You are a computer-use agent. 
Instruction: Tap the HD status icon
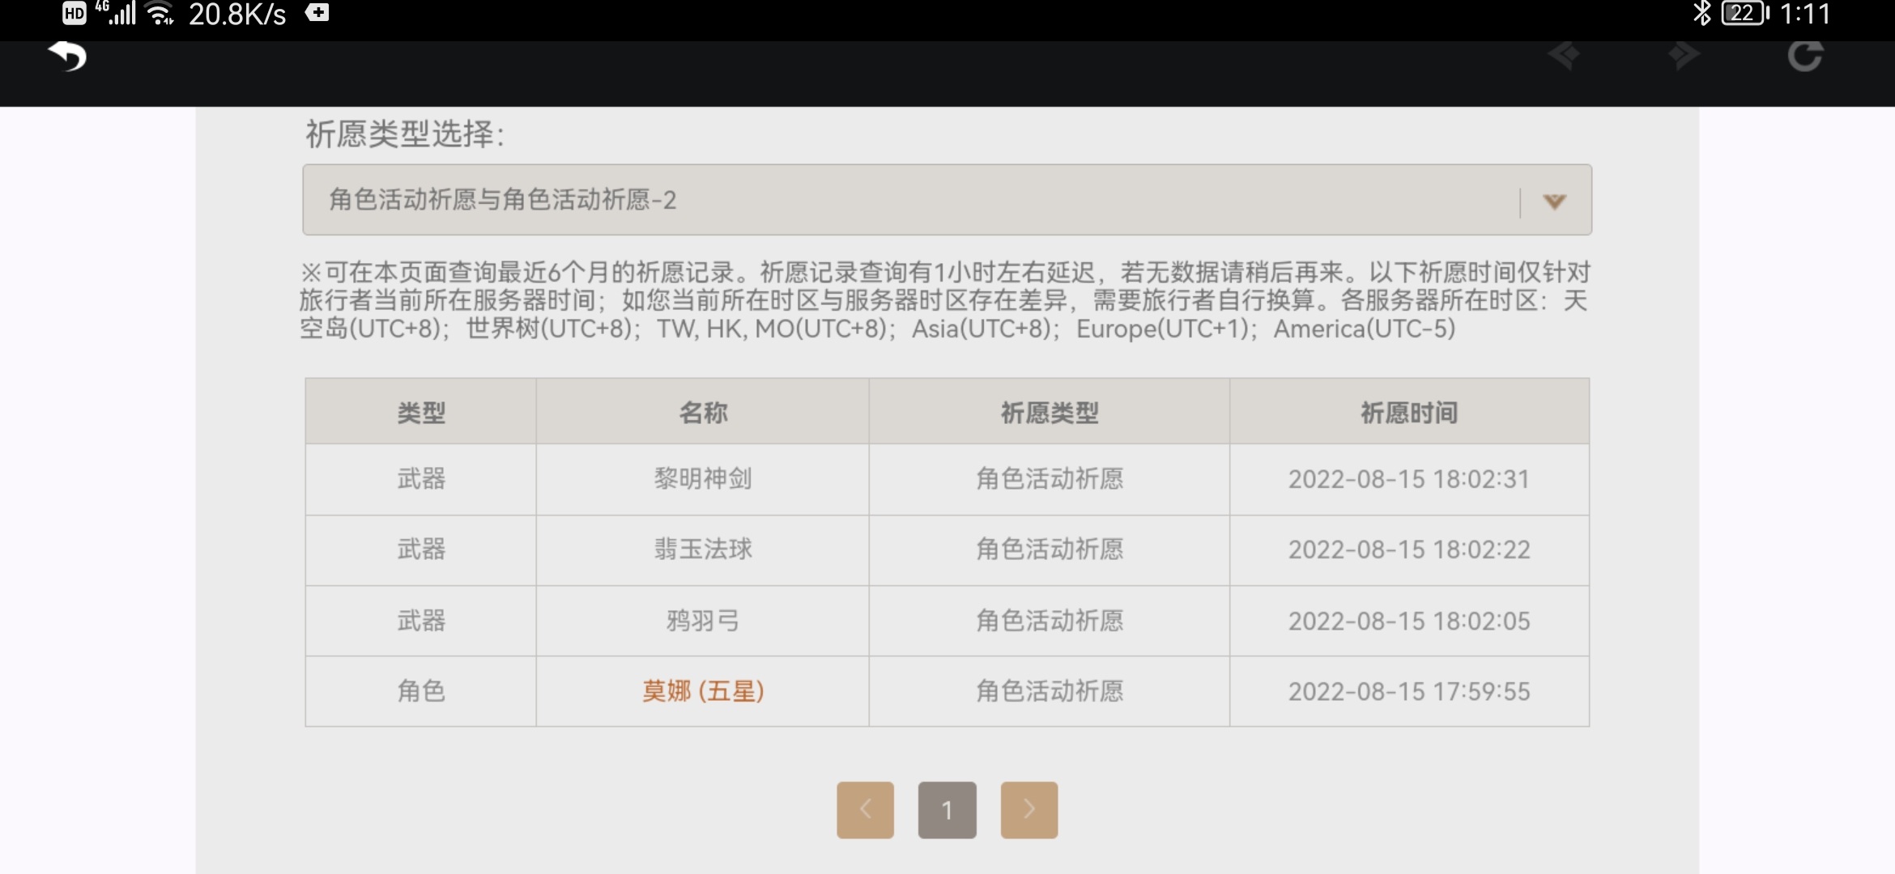pos(74,14)
